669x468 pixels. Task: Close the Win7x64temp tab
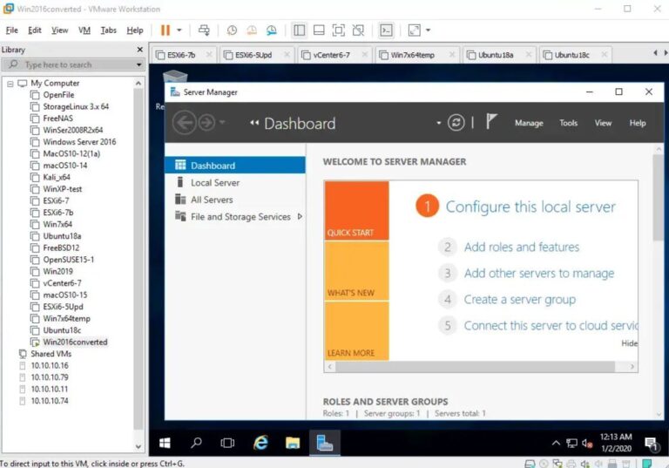(452, 54)
